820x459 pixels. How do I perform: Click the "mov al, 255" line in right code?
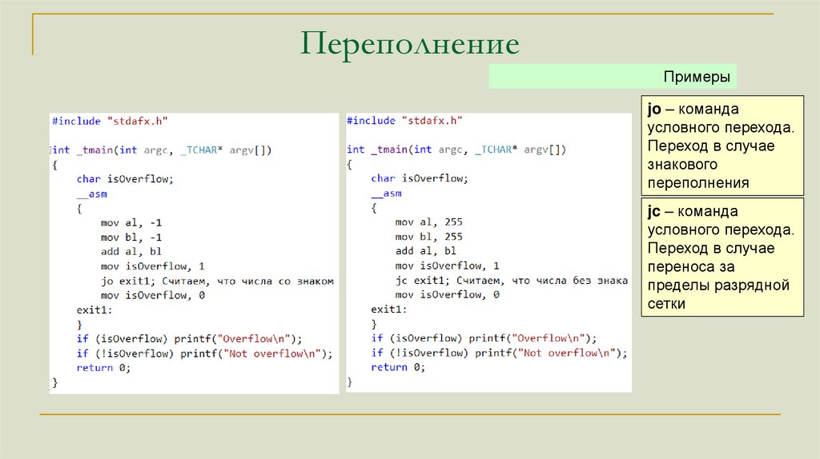(428, 222)
